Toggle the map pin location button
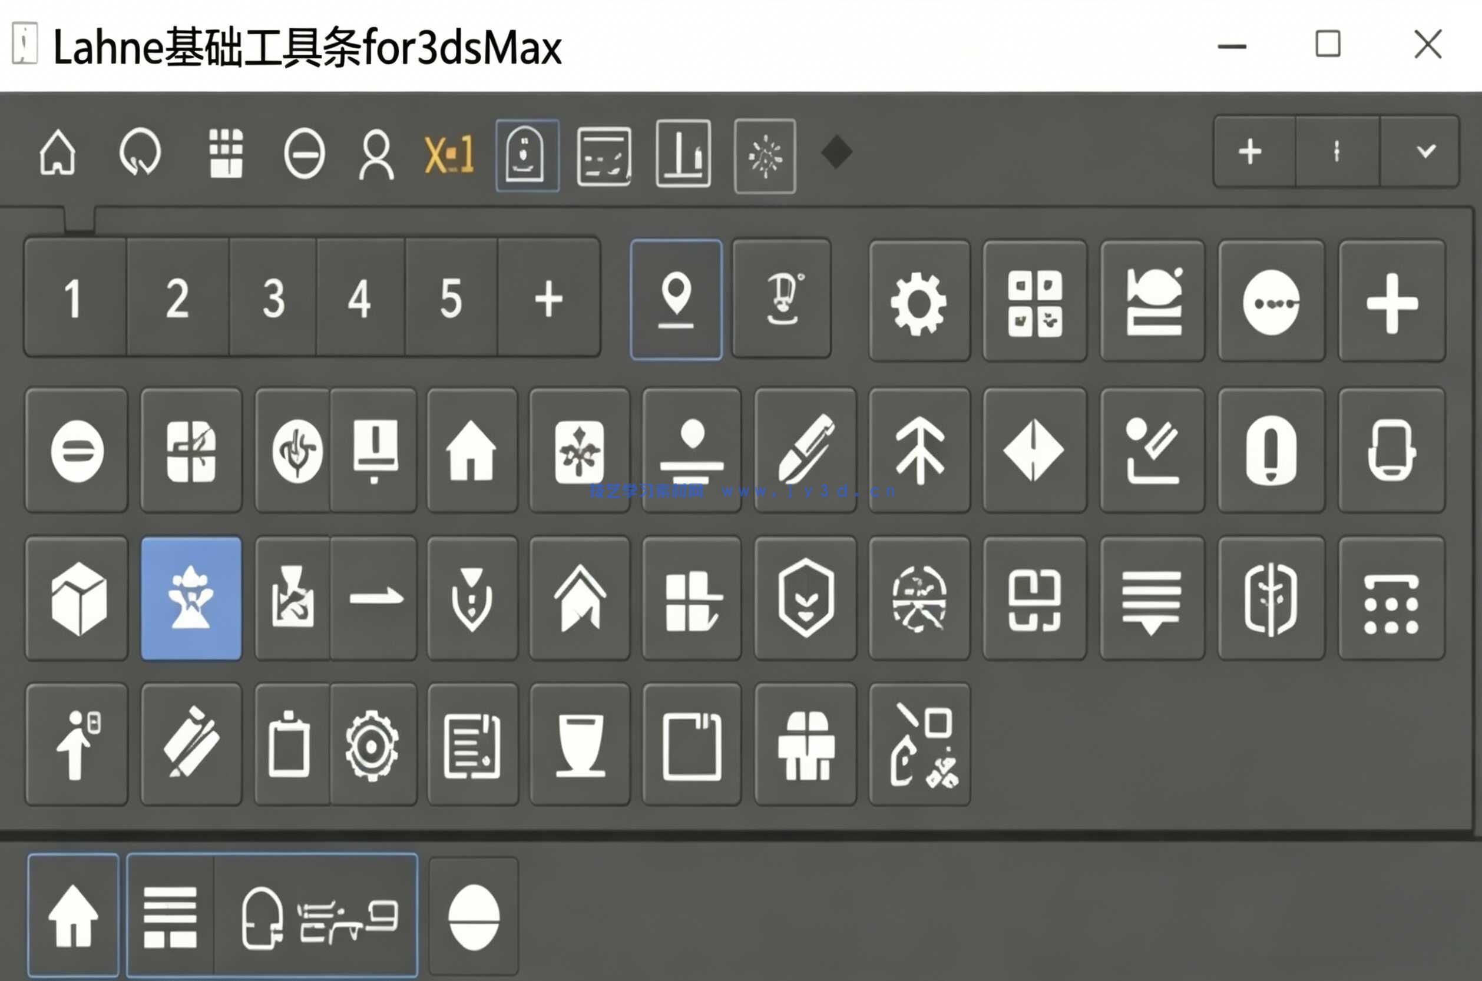 click(x=676, y=300)
